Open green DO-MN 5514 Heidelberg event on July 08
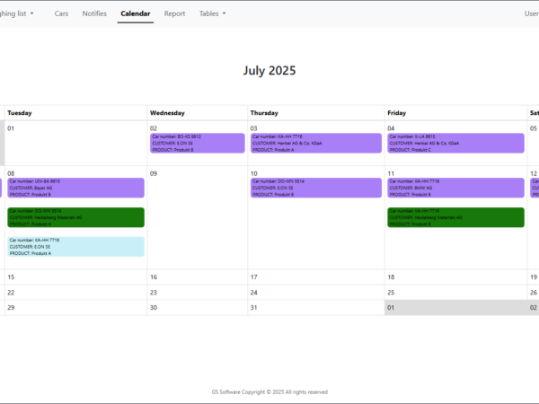This screenshot has height=404, width=539. pos(76,217)
